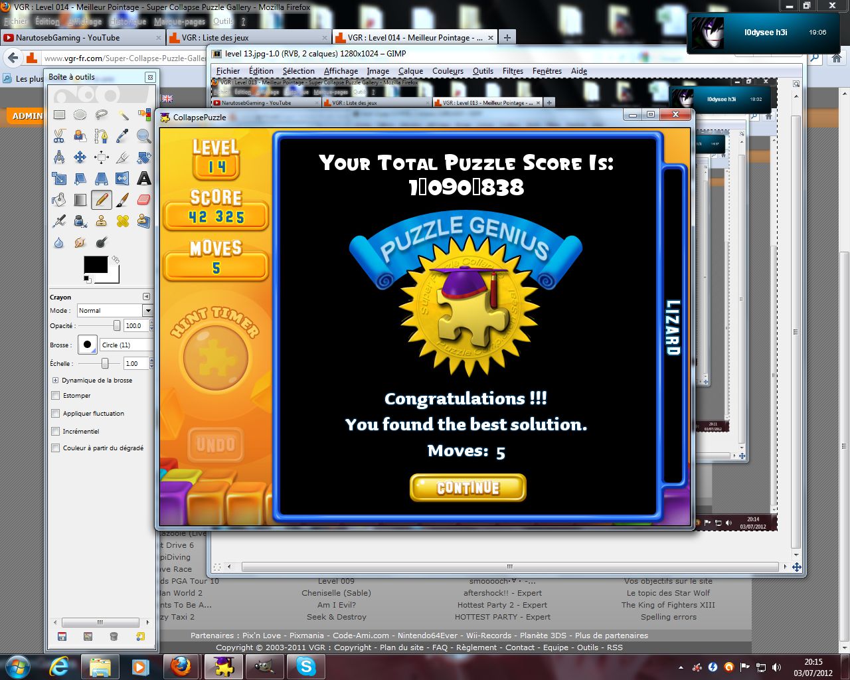Open the Filtres menu in GIMP

click(x=513, y=71)
